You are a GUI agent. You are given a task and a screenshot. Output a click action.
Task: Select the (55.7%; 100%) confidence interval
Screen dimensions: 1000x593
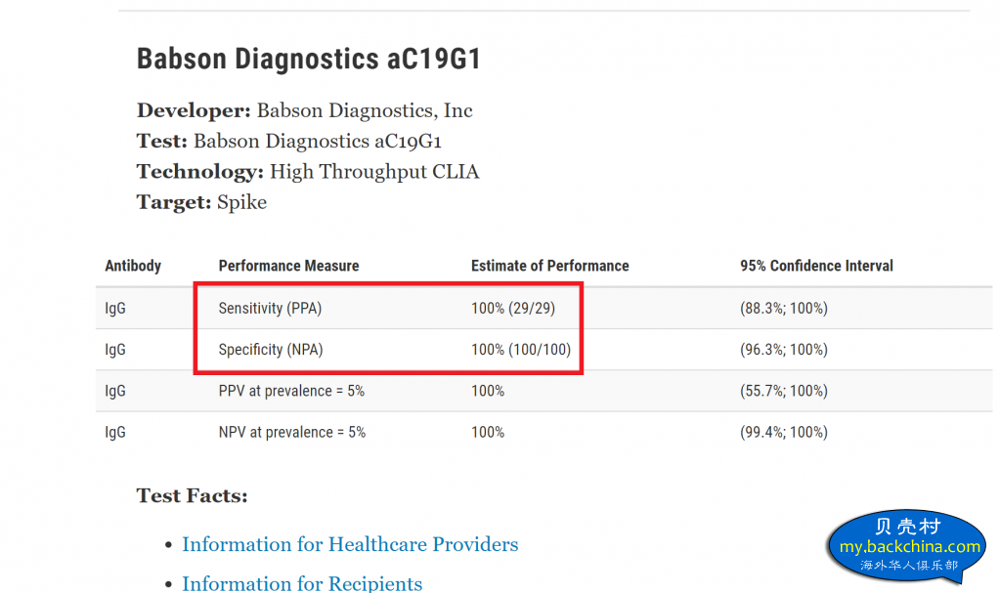[x=784, y=391]
